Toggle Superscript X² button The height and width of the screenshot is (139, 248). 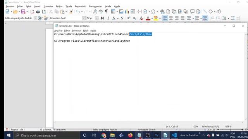point(129,18)
